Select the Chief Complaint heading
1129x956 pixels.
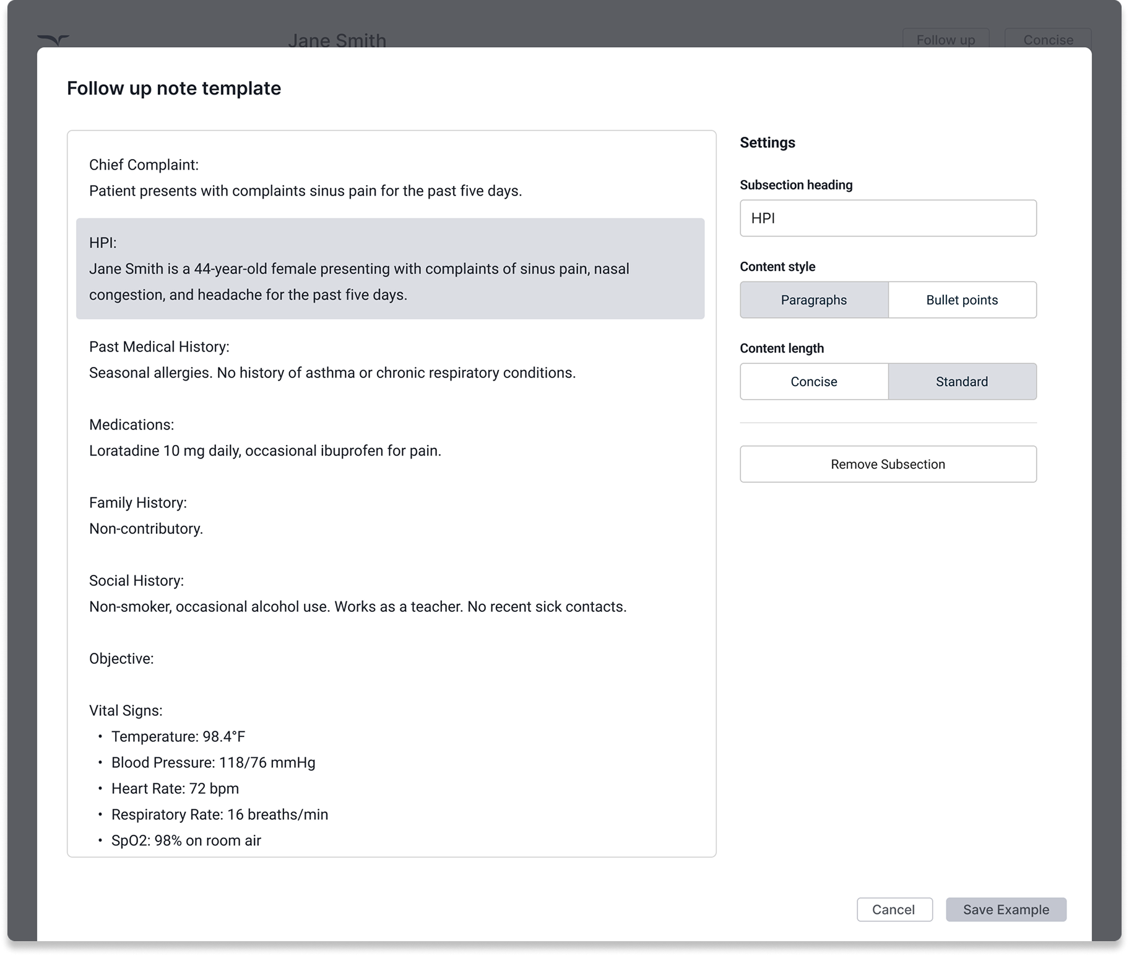pyautogui.click(x=144, y=165)
